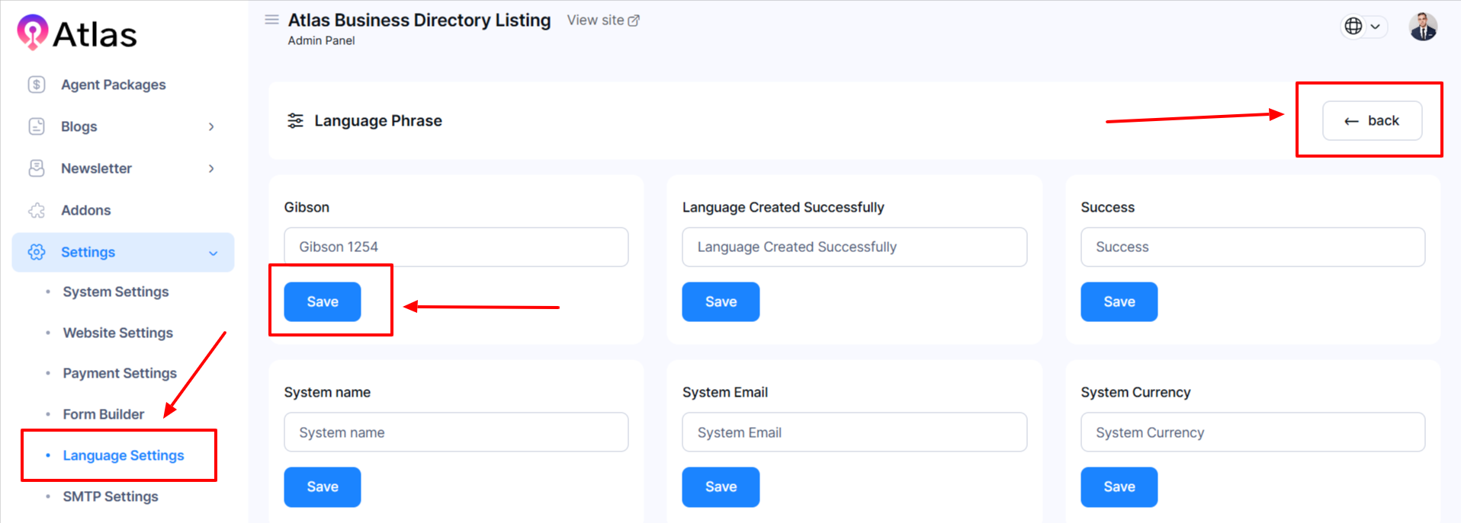Expand the Newsletter submenu chevron

tap(211, 168)
